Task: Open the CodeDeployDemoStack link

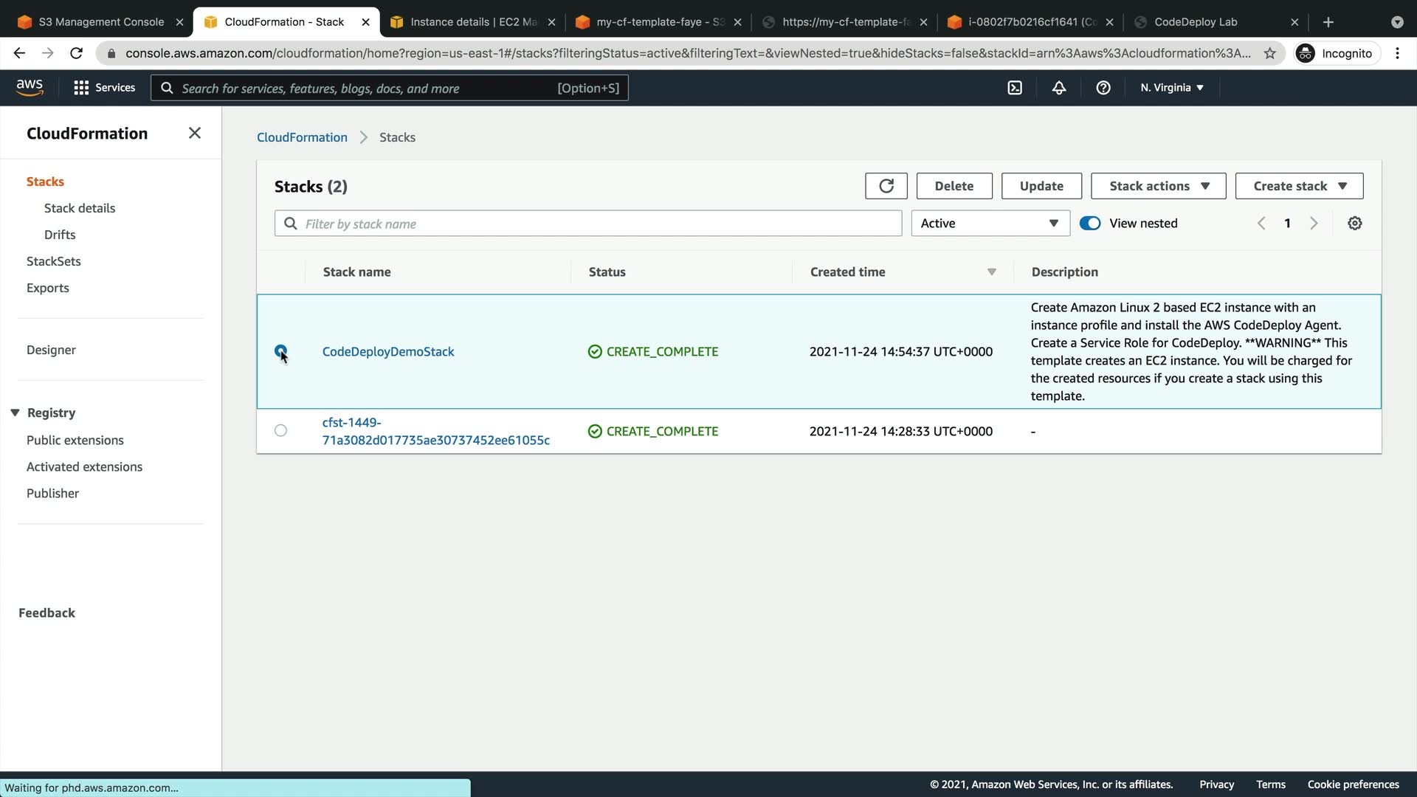Action: [x=388, y=351]
